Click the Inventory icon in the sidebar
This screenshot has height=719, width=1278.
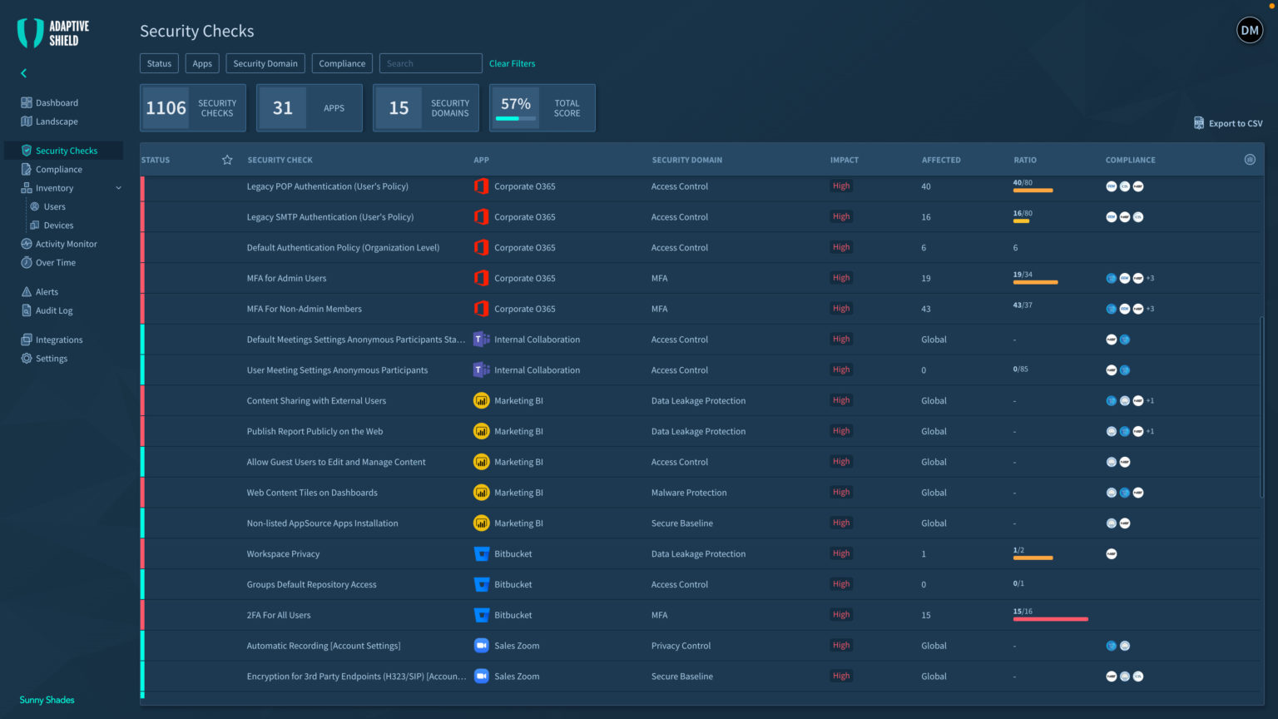pos(27,188)
